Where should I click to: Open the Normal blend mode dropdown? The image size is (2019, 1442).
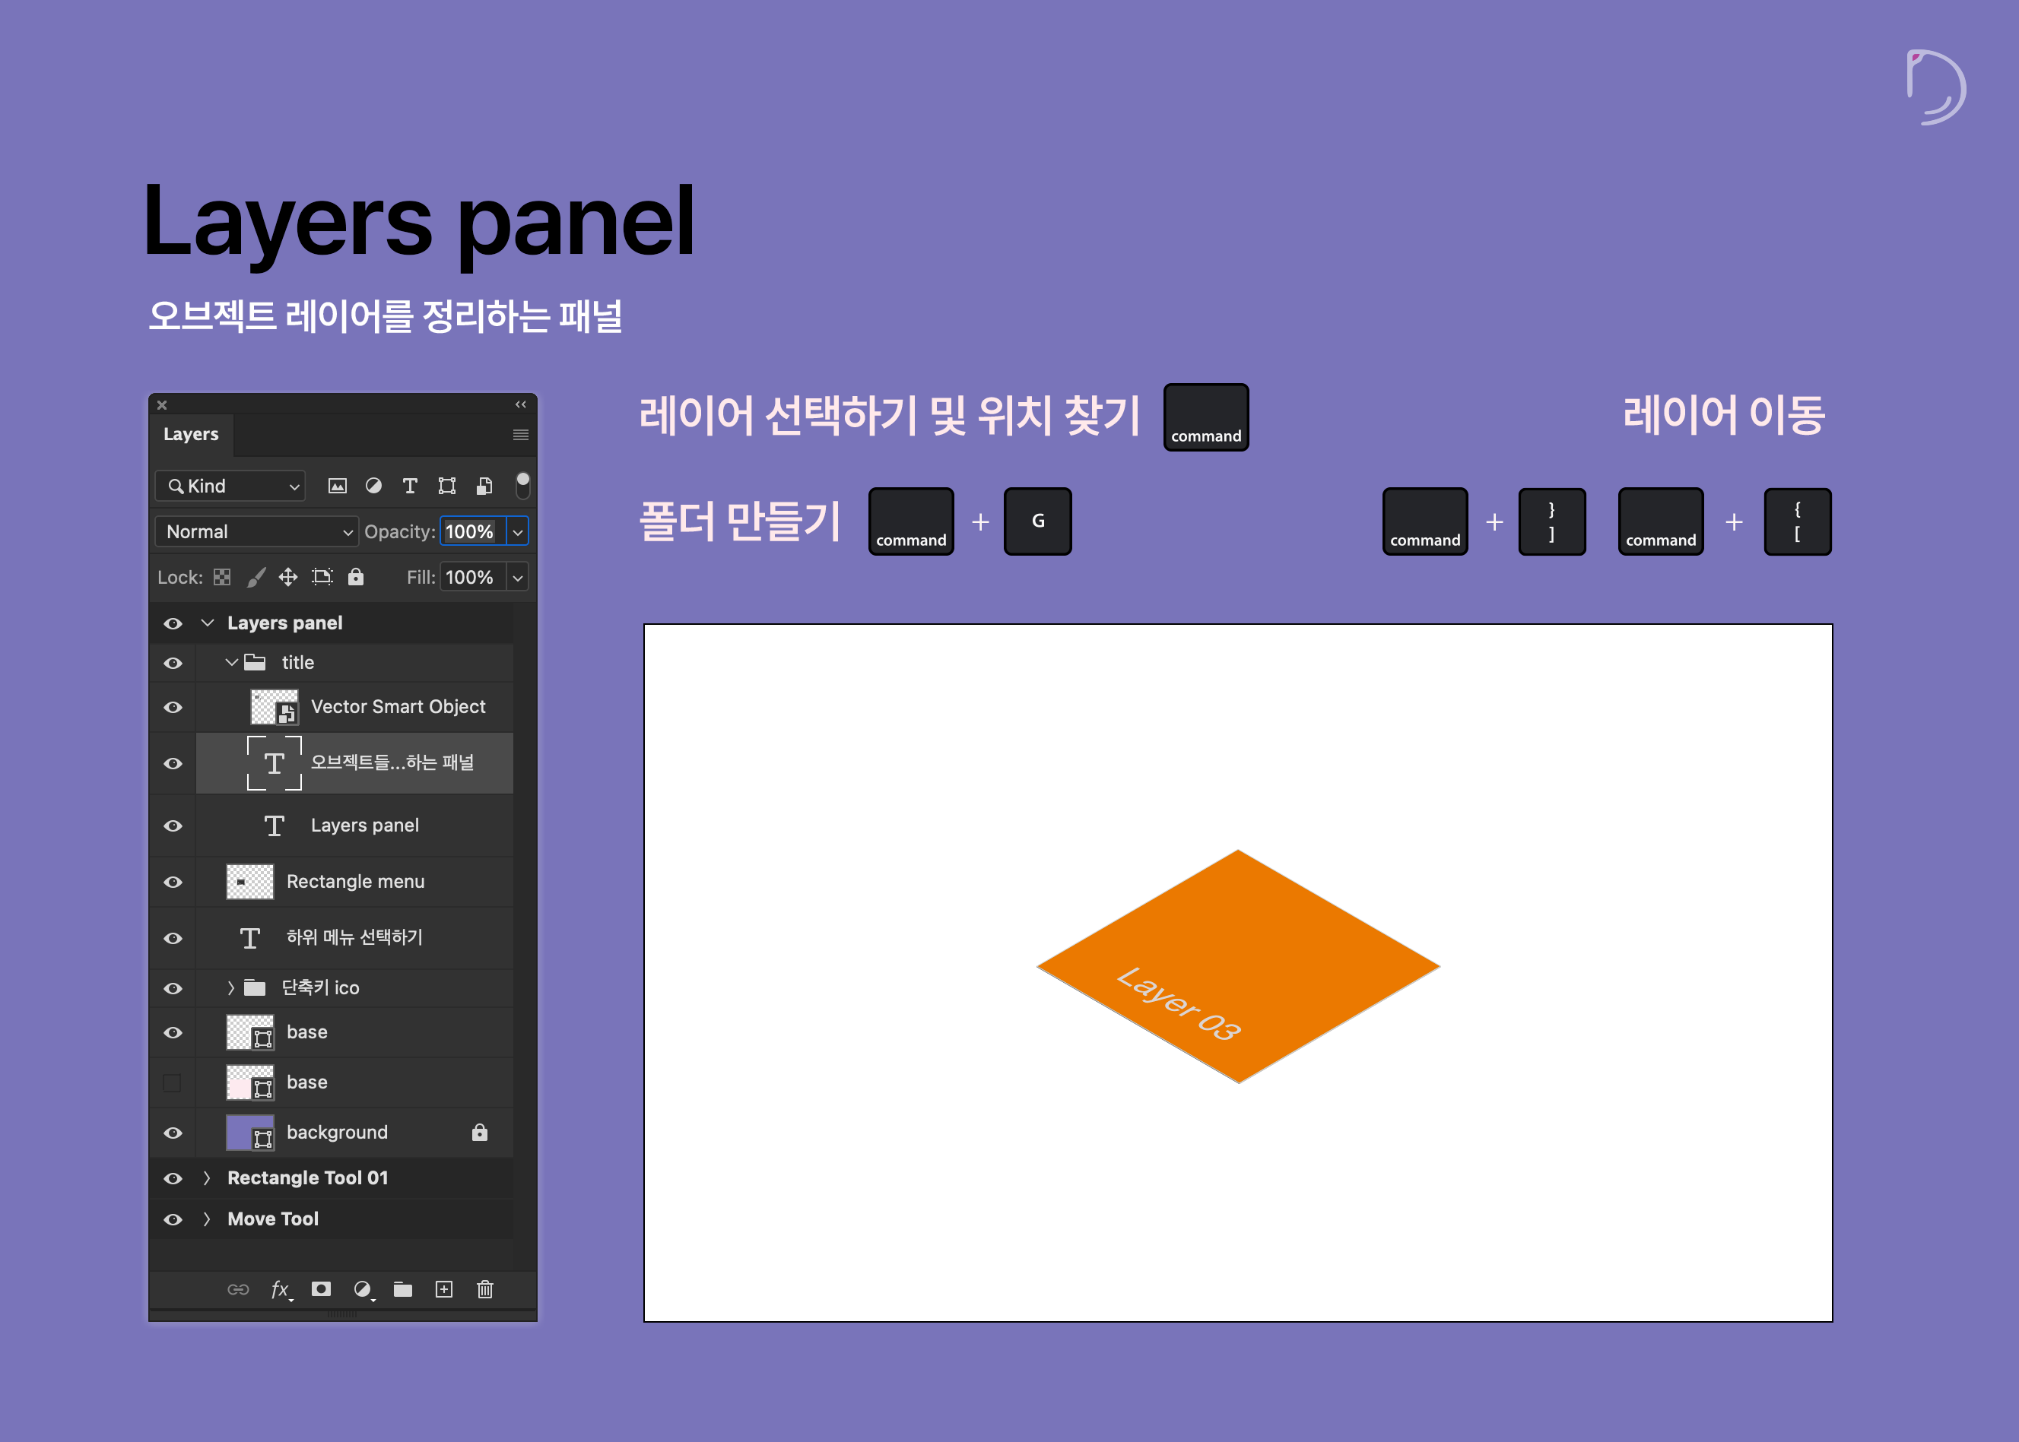click(257, 532)
